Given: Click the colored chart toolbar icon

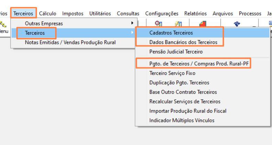Looking at the screenshot, I should [x=203, y=24].
